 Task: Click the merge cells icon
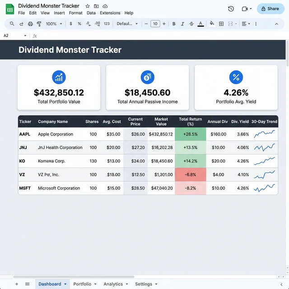(x=230, y=24)
